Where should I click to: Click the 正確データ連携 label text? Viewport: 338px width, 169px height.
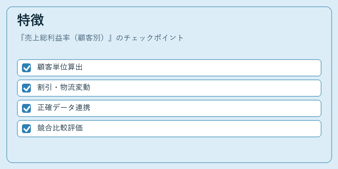point(64,108)
